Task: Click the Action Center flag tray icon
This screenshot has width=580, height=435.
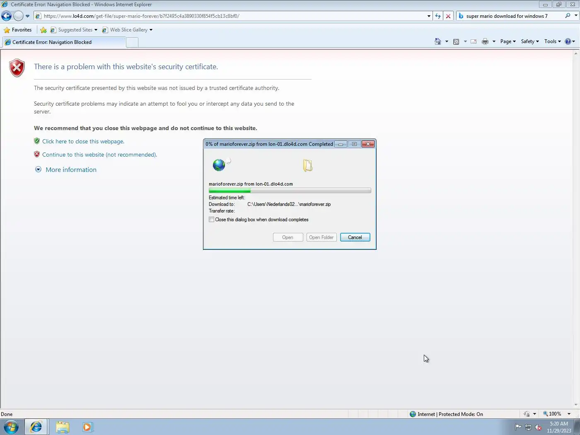Action: pyautogui.click(x=518, y=427)
